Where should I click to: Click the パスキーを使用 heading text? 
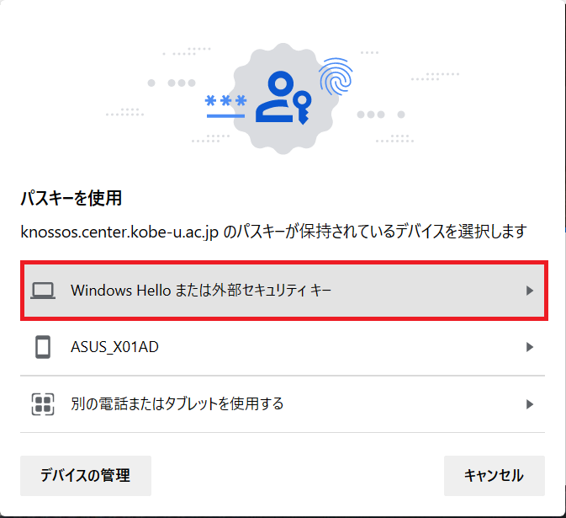(x=71, y=198)
